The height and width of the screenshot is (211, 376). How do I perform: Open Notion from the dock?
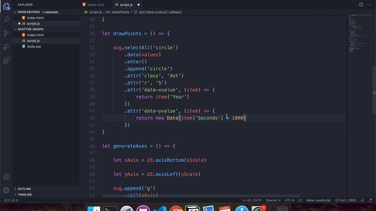(x=192, y=209)
